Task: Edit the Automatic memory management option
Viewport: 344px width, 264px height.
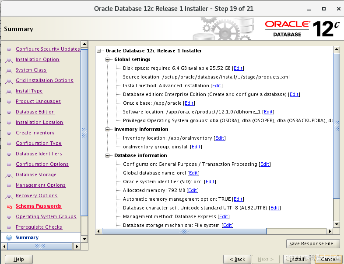Action: pyautogui.click(x=238, y=199)
